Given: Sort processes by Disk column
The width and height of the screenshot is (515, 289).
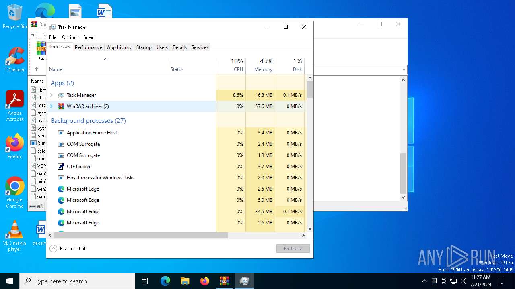Looking at the screenshot, I should click(x=290, y=66).
